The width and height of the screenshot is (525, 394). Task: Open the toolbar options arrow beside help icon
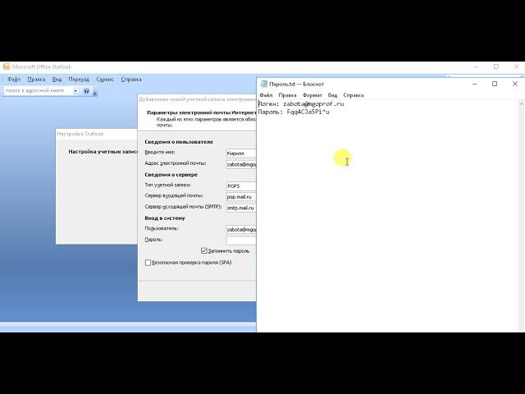95,94
